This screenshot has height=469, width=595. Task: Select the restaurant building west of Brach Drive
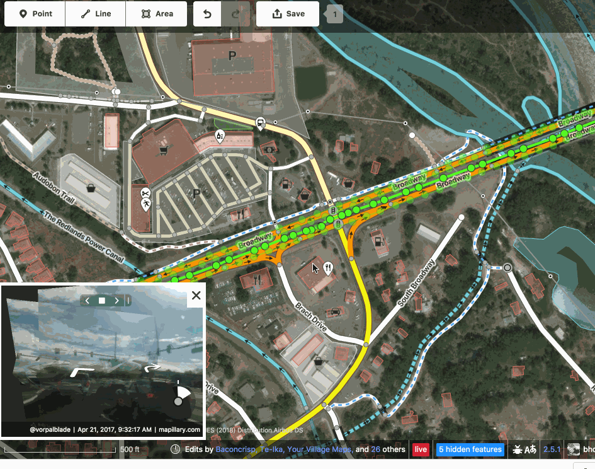coord(258,280)
